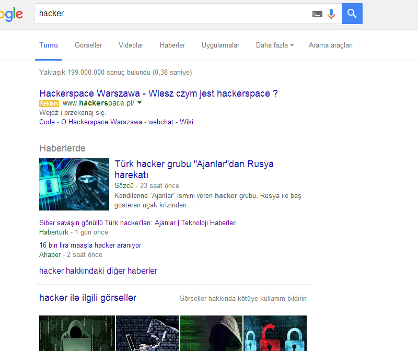
Task: Click the Kendilerine Ajanlar ismini veren snippet
Action: point(207,201)
